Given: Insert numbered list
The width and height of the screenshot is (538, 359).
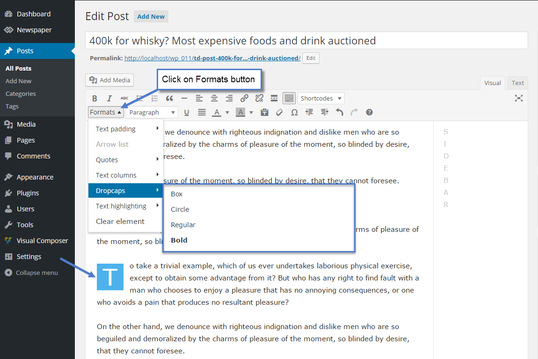Looking at the screenshot, I should 154,99.
